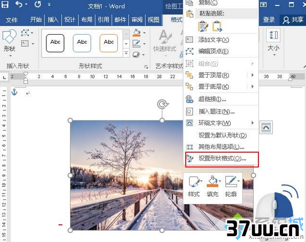This screenshot has width=306, height=242.
Task: Click the Save icon in the title bar
Action: (x=5, y=4)
